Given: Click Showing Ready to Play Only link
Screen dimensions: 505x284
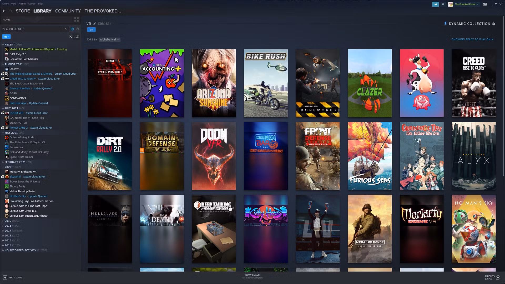Looking at the screenshot, I should 473,39.
